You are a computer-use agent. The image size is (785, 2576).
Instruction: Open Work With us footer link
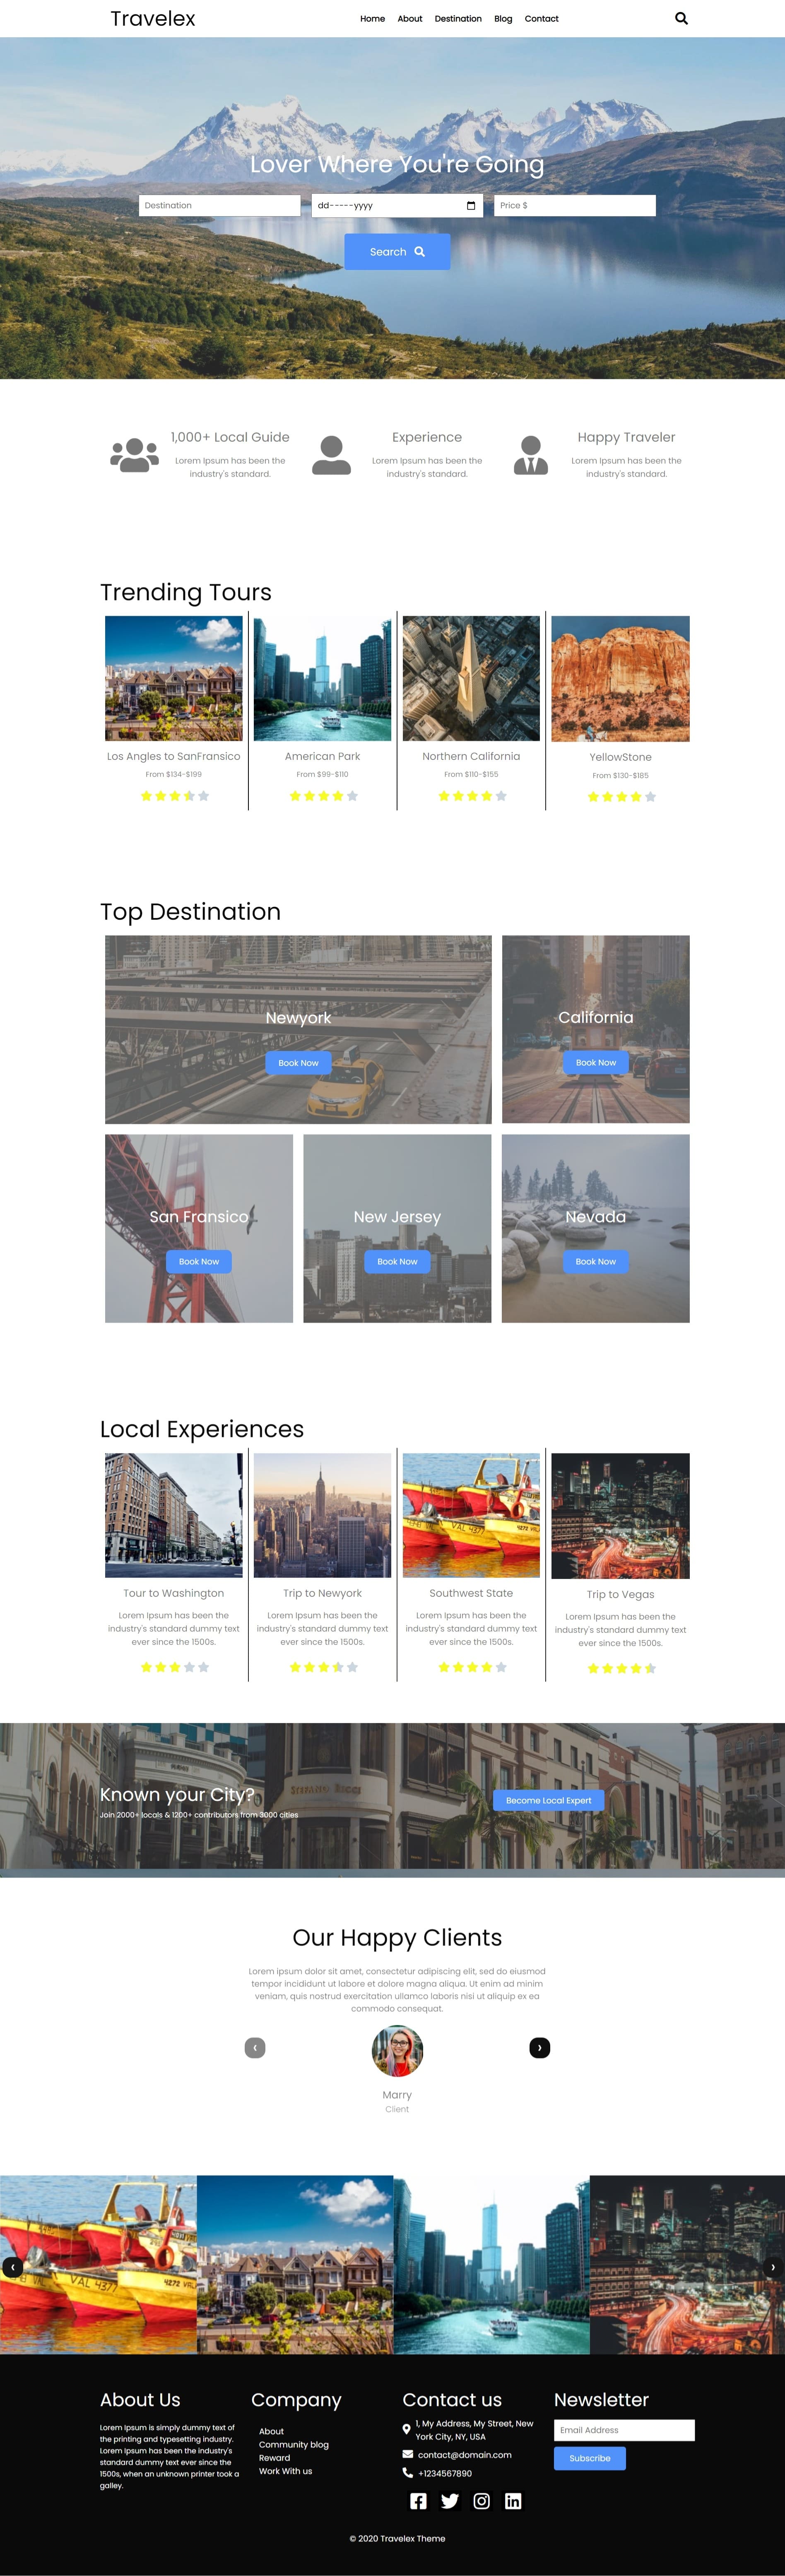tap(286, 2471)
